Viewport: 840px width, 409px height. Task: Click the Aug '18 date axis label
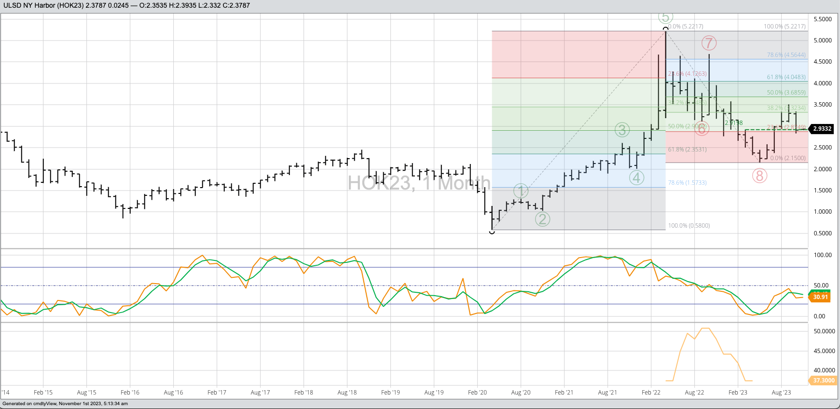pos(347,393)
